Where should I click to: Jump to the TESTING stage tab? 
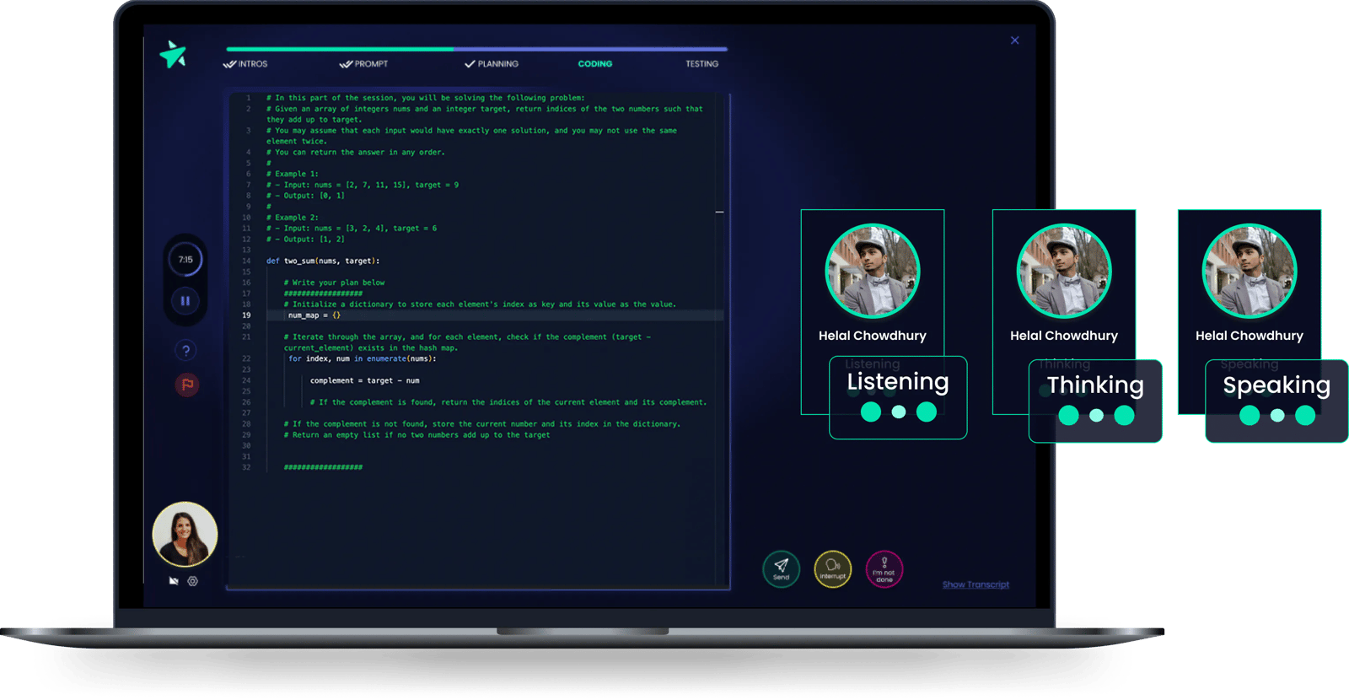701,64
